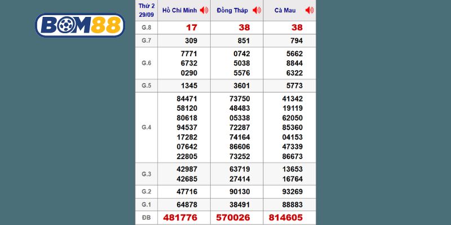Click the G.7 value 309

(x=191, y=40)
